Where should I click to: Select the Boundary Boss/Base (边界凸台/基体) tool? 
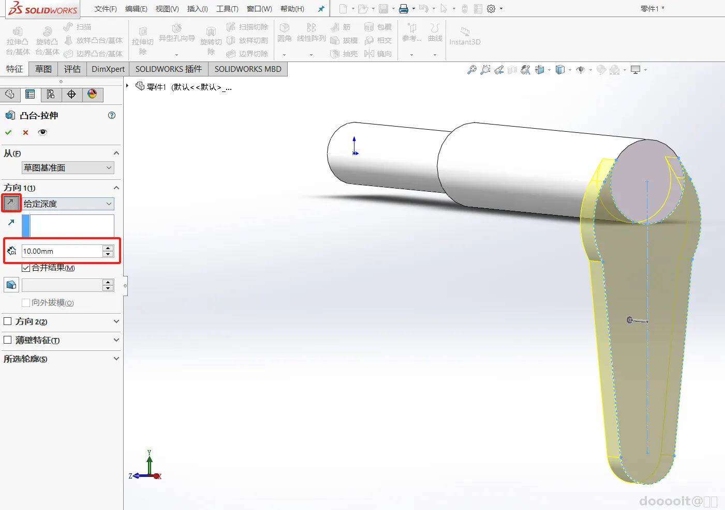pyautogui.click(x=93, y=54)
